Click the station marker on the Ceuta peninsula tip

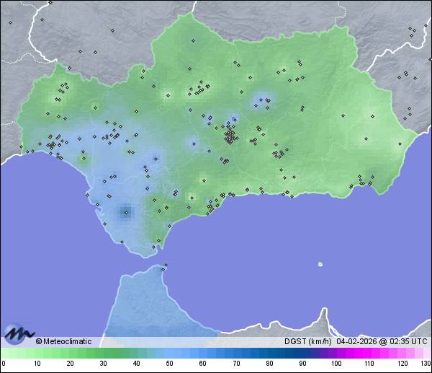[165, 266]
